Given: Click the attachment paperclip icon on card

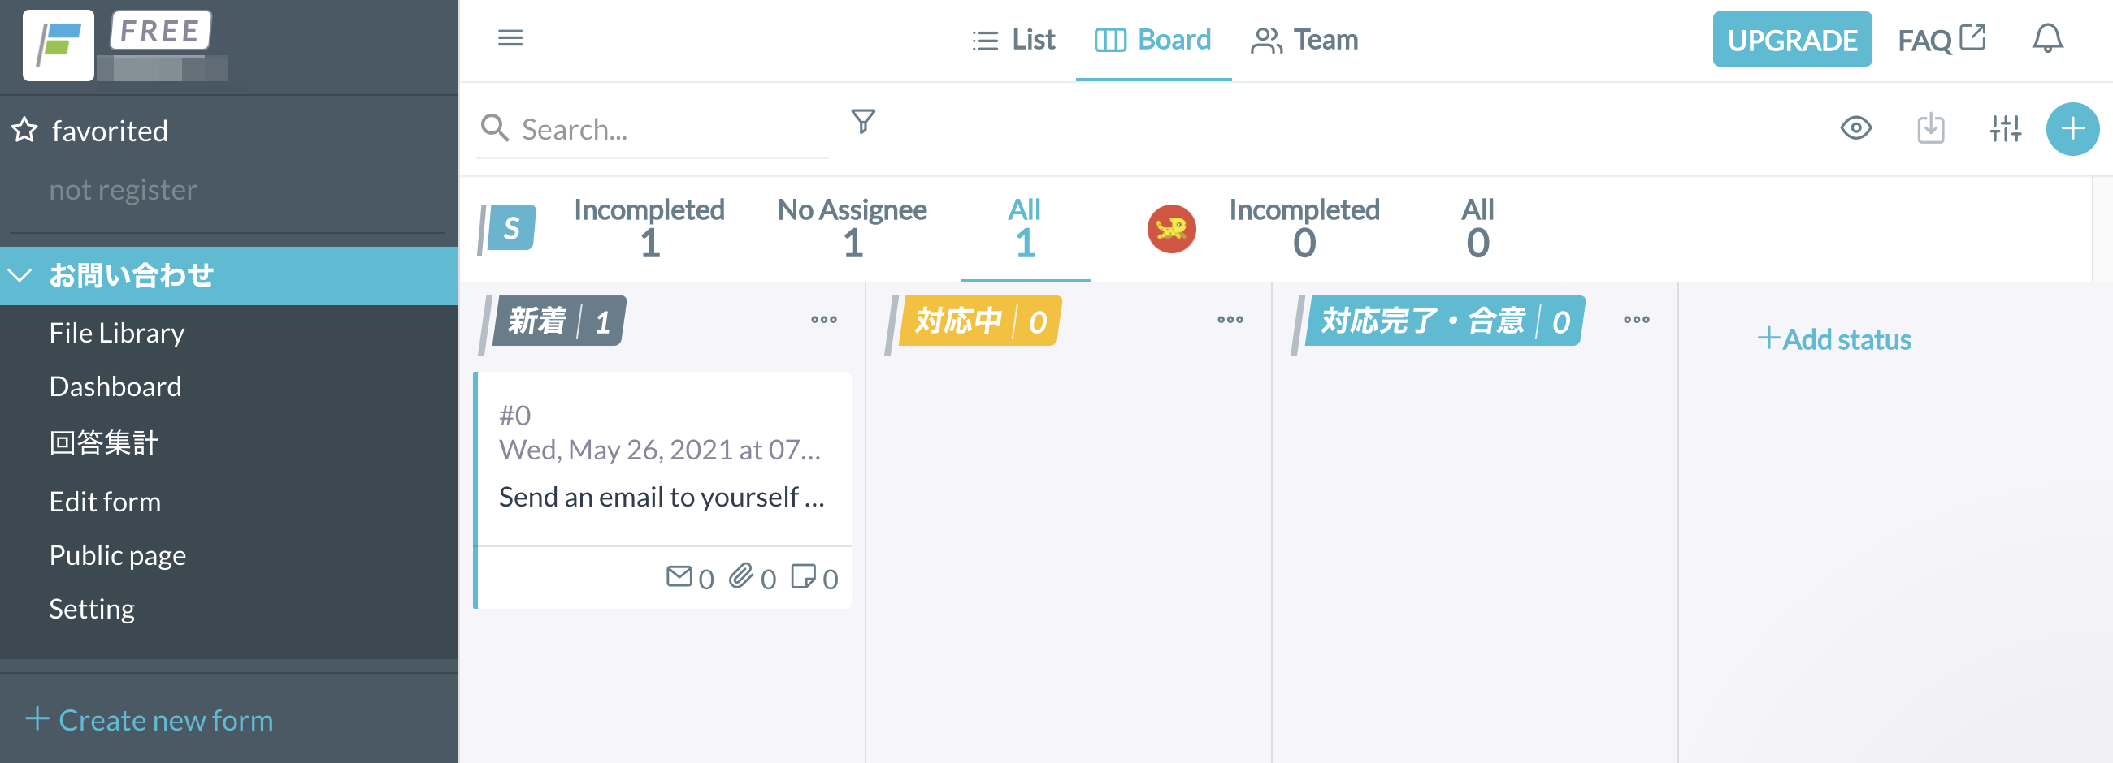Looking at the screenshot, I should (740, 576).
